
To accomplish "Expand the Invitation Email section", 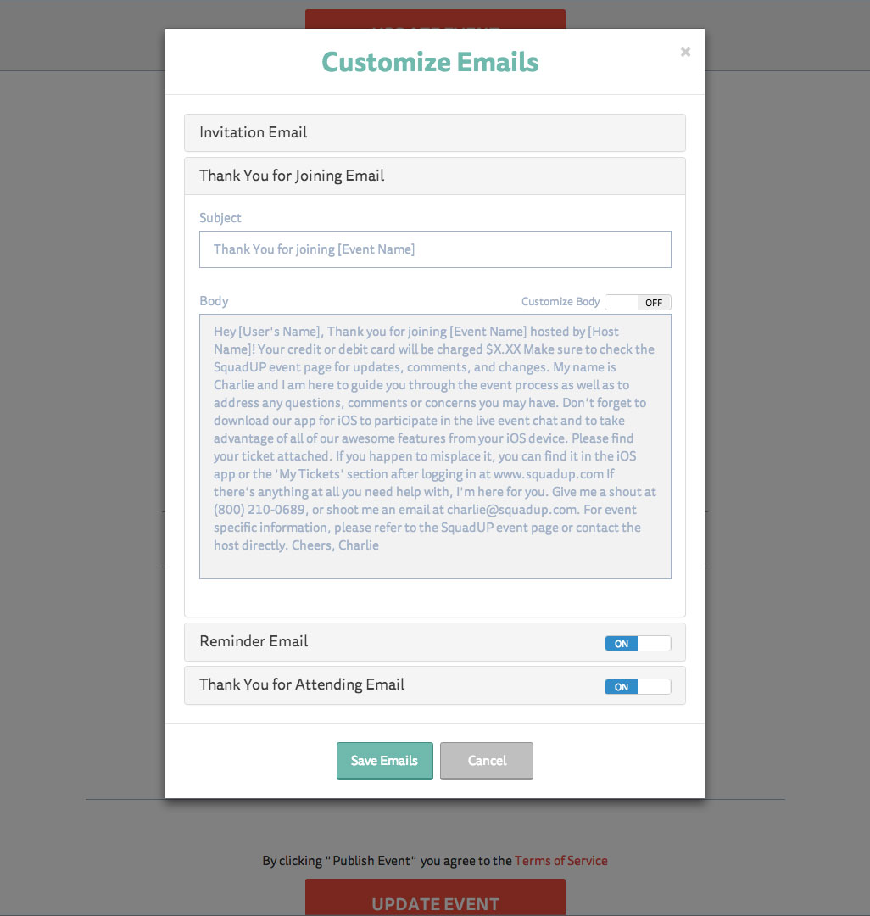I will [x=434, y=132].
